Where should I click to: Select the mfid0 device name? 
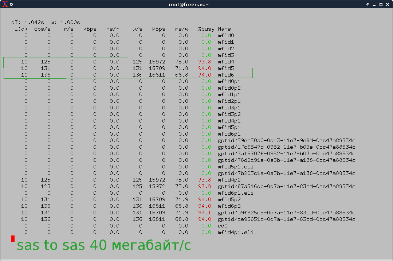226,35
